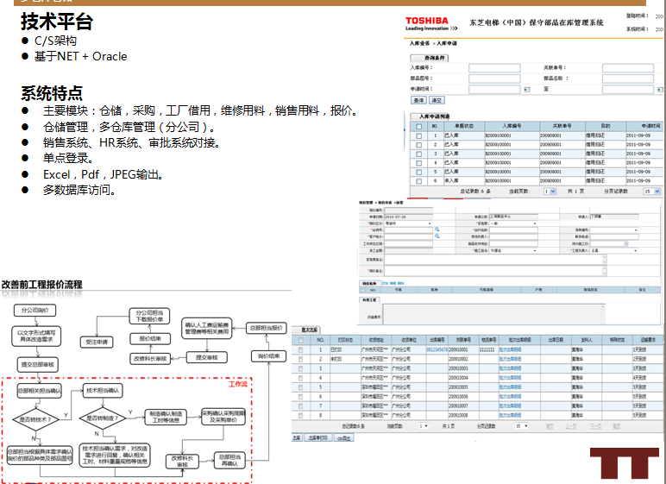Click the 查询 button
Viewport: 666px width, 484px height.
click(418, 100)
